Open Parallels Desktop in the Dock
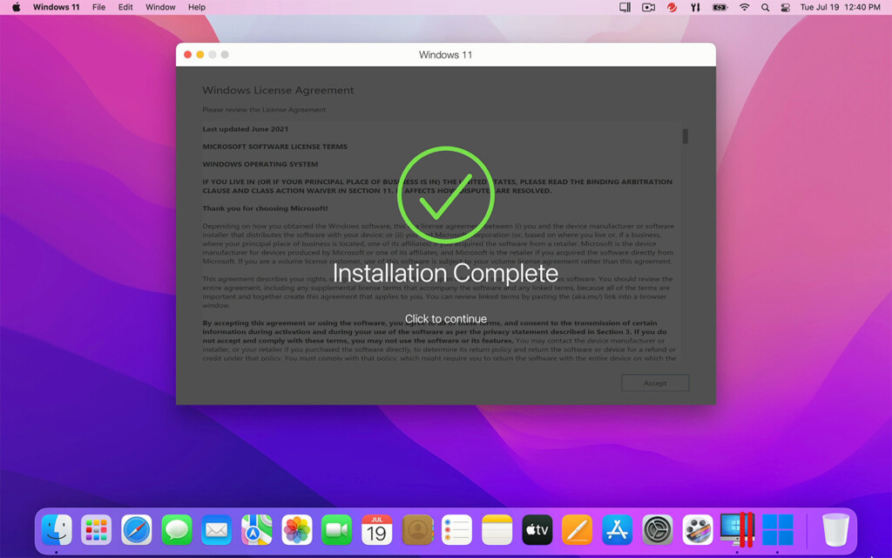 pyautogui.click(x=737, y=529)
